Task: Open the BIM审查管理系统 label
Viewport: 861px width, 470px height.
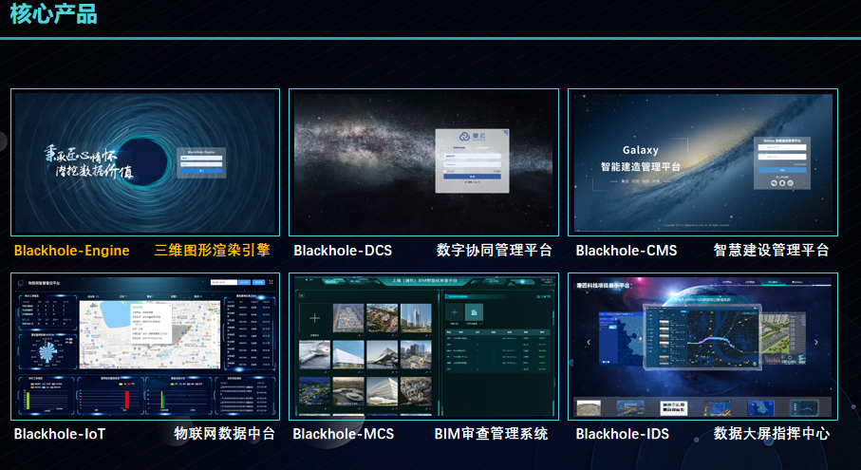Action: point(491,434)
